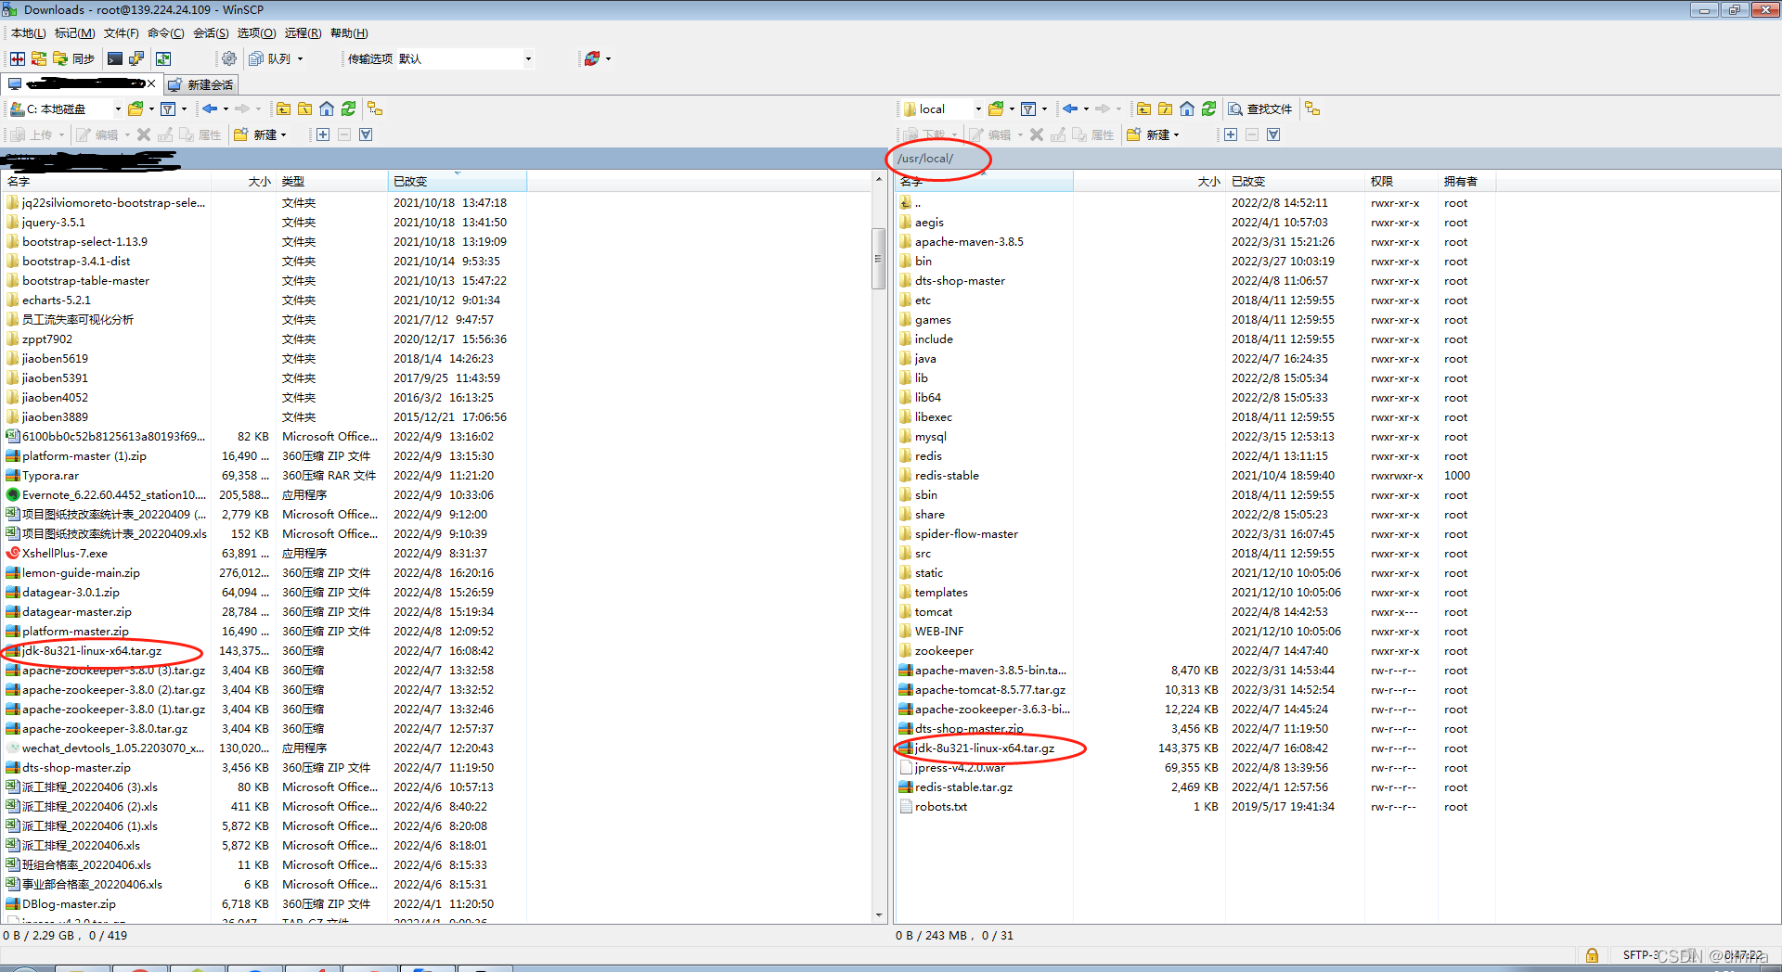Screen dimensions: 1782x972
Task: Open the 本地(L) menu
Action: coord(29,33)
